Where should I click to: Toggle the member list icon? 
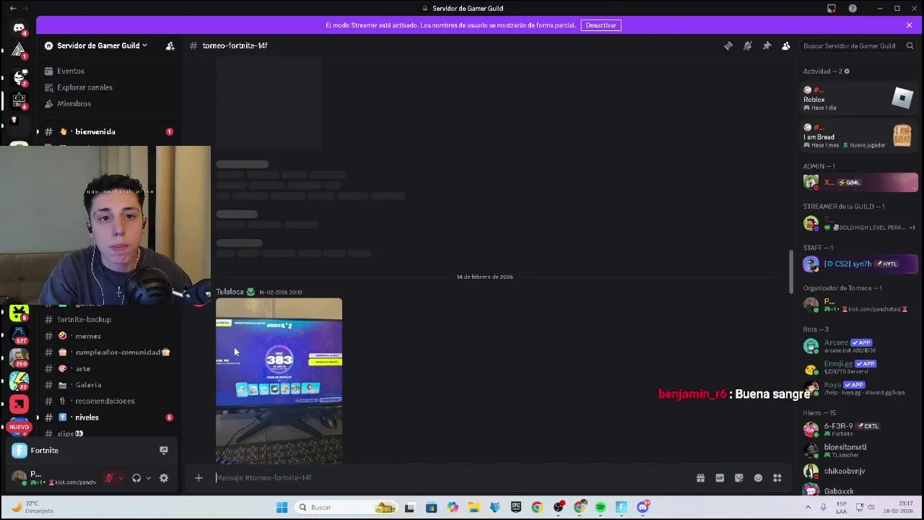(x=786, y=45)
